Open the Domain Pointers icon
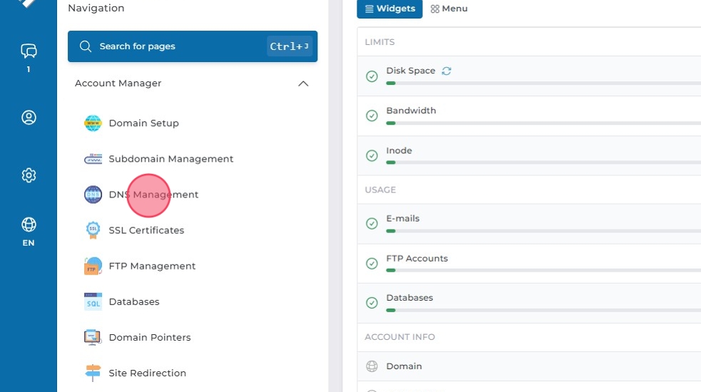701x392 pixels. click(93, 337)
